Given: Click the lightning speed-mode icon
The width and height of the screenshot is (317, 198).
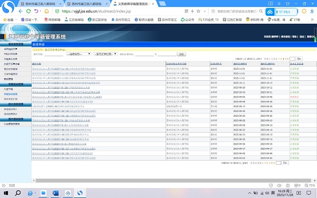Looking at the screenshot, I should click(192, 11).
